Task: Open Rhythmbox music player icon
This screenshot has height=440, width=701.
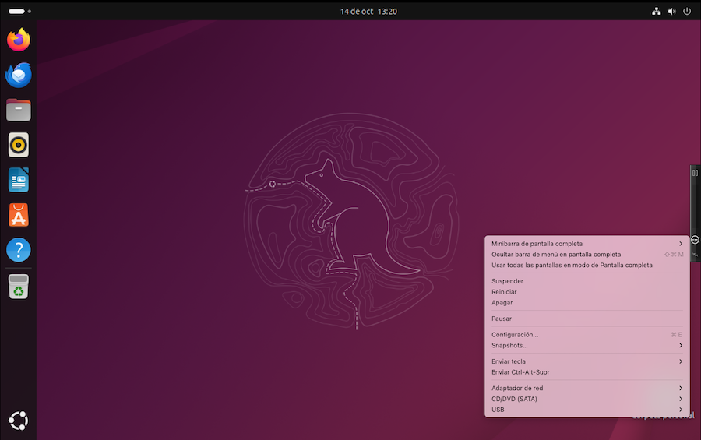Action: [19, 145]
